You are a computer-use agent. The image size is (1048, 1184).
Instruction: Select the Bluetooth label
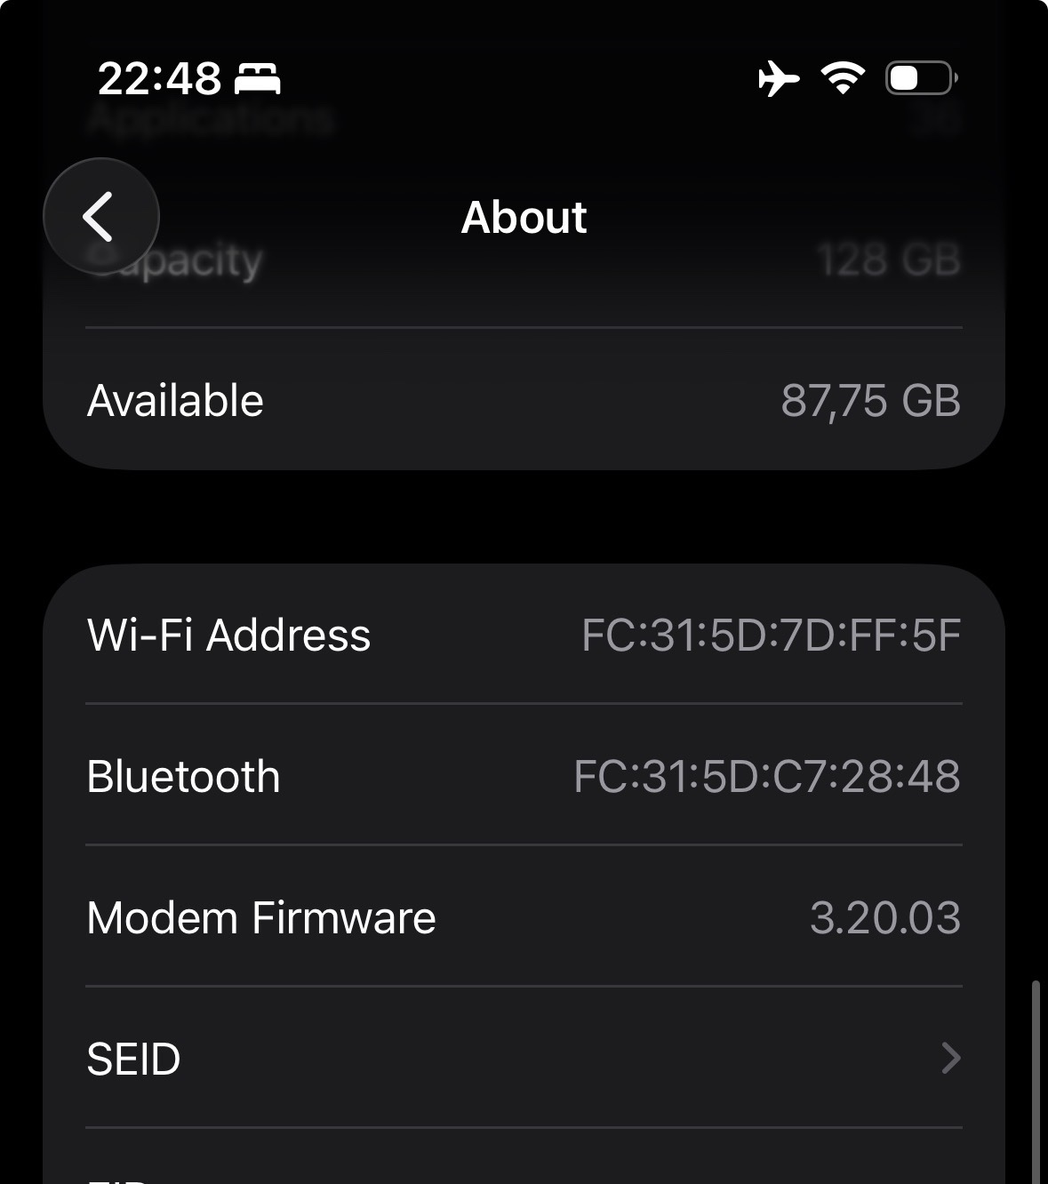pyautogui.click(x=183, y=776)
